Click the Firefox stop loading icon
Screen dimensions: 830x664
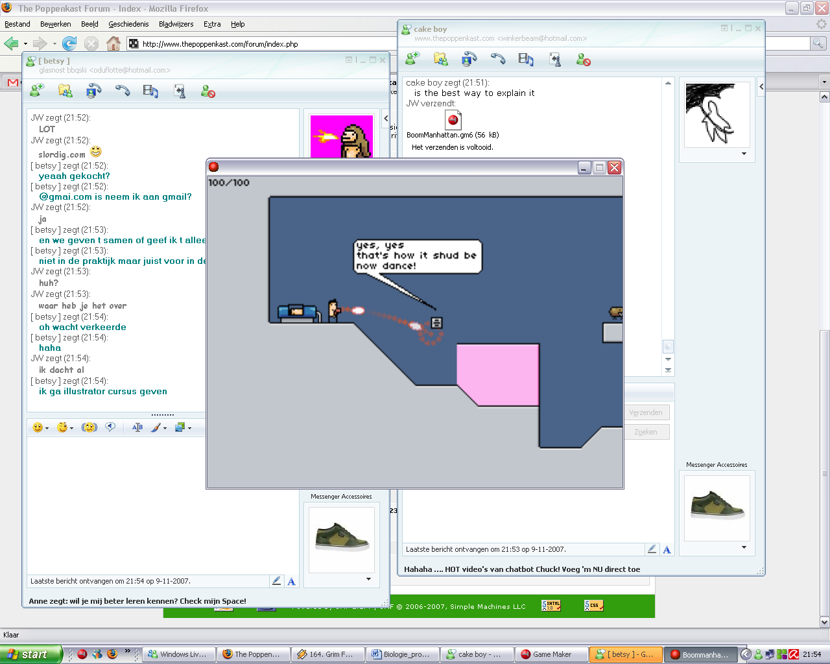[91, 43]
